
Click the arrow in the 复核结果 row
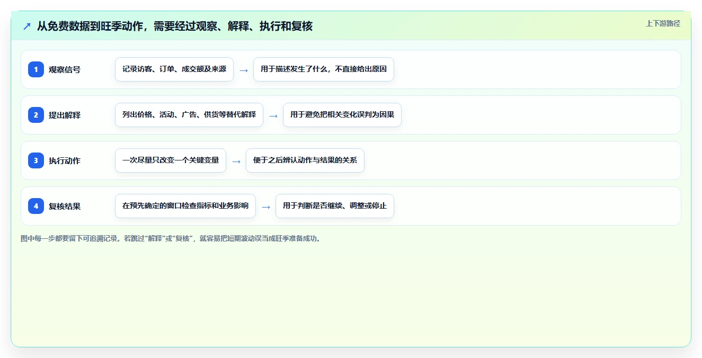pyautogui.click(x=266, y=207)
